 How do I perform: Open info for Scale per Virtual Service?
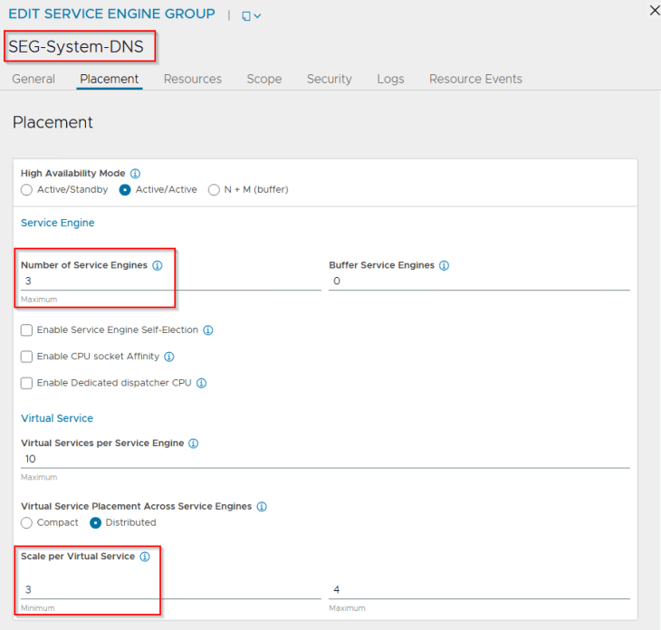click(144, 557)
